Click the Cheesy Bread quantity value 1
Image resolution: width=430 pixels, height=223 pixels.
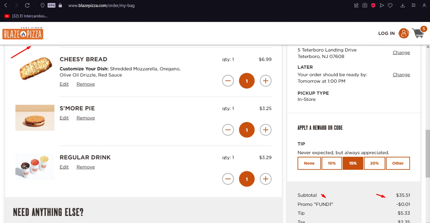(247, 81)
